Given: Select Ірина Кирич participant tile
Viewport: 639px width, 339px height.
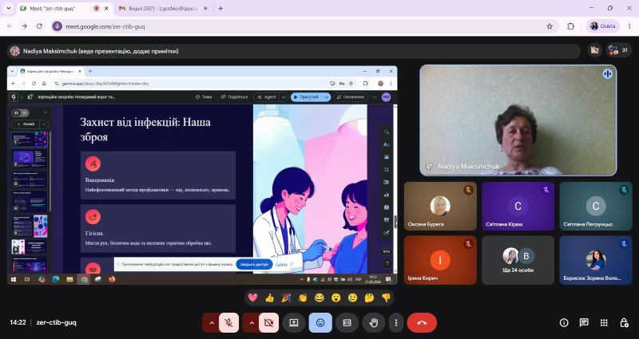Looking at the screenshot, I should pyautogui.click(x=440, y=260).
